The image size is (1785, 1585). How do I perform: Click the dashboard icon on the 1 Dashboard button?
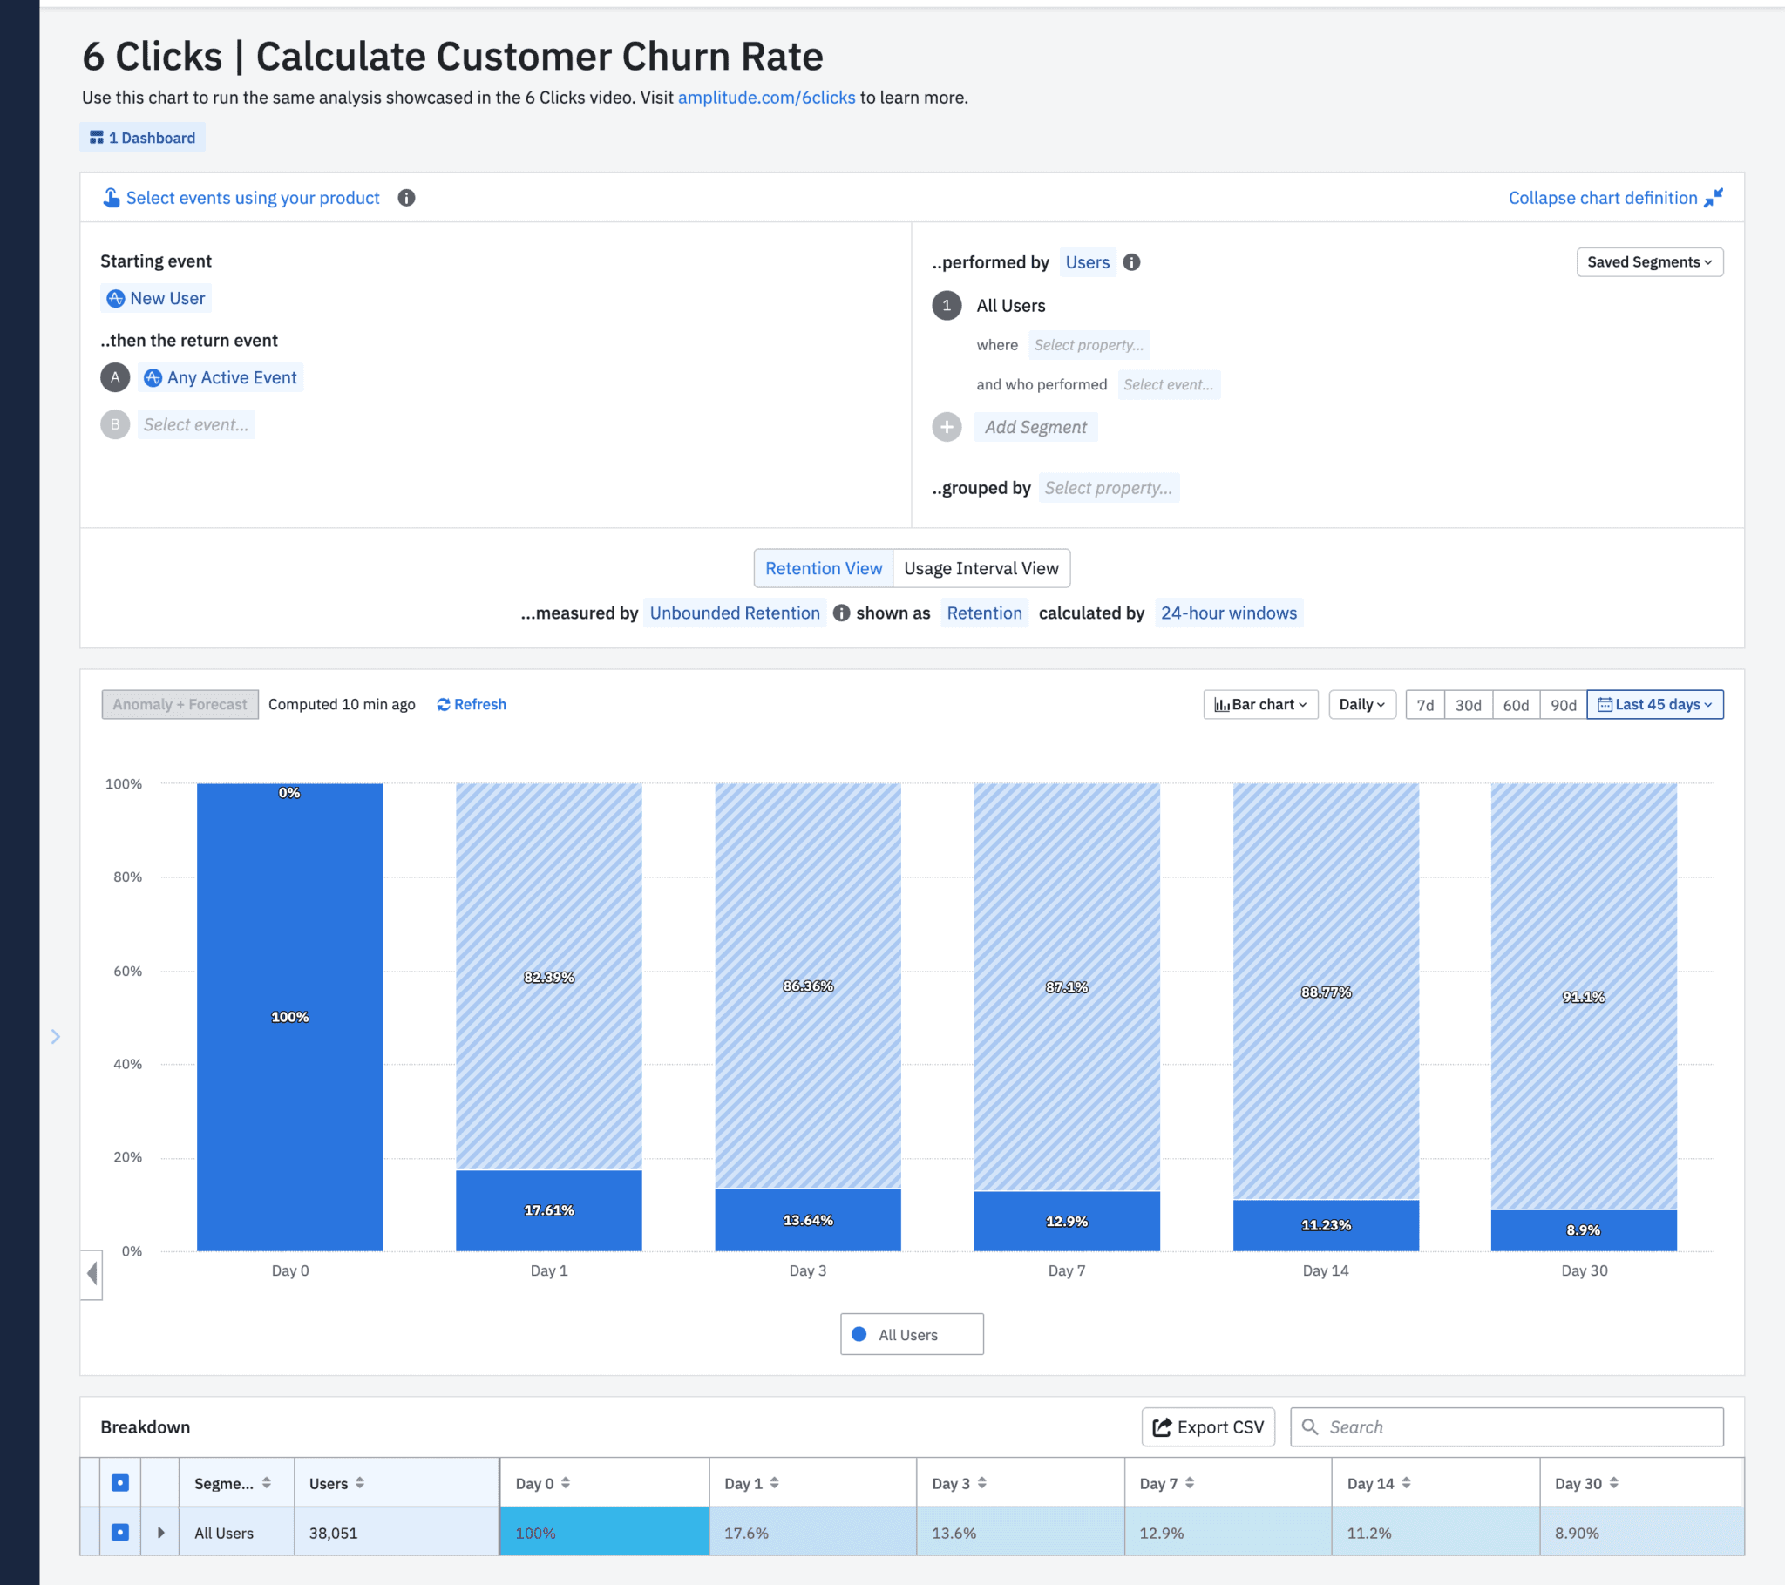pos(96,136)
